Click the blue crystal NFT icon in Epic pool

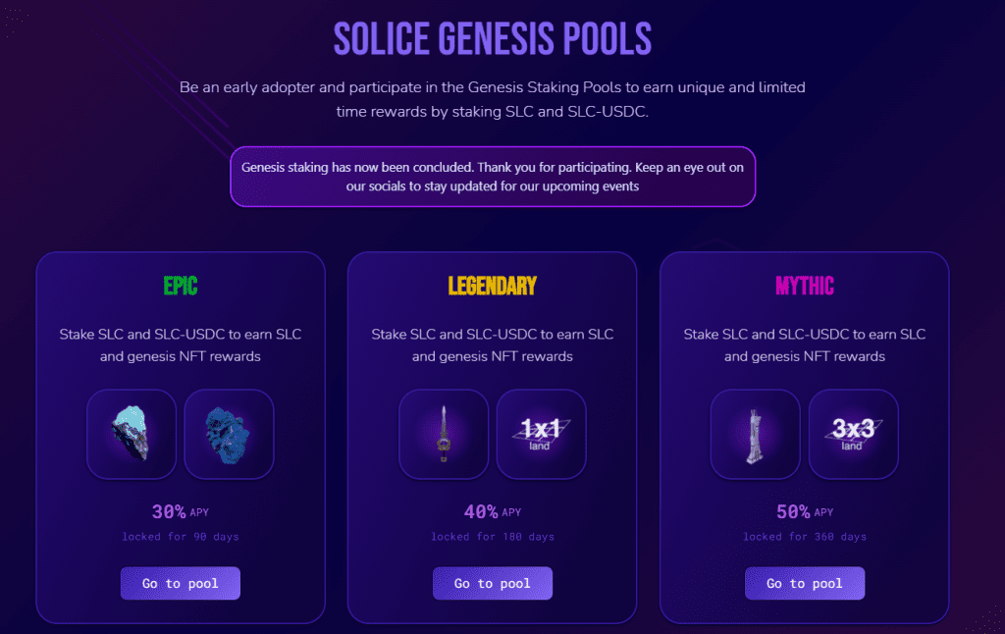[x=229, y=434]
